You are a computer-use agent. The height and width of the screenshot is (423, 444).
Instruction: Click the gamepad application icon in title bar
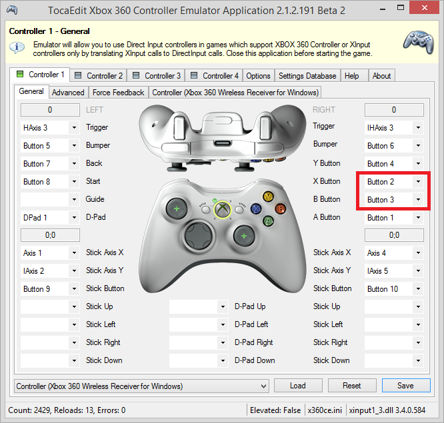(x=12, y=10)
